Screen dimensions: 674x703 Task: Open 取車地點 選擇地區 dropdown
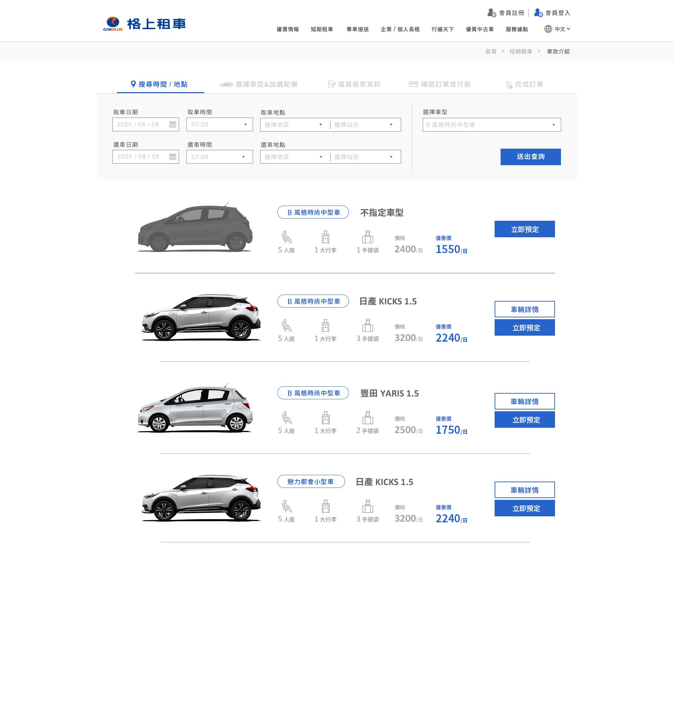[x=295, y=124]
